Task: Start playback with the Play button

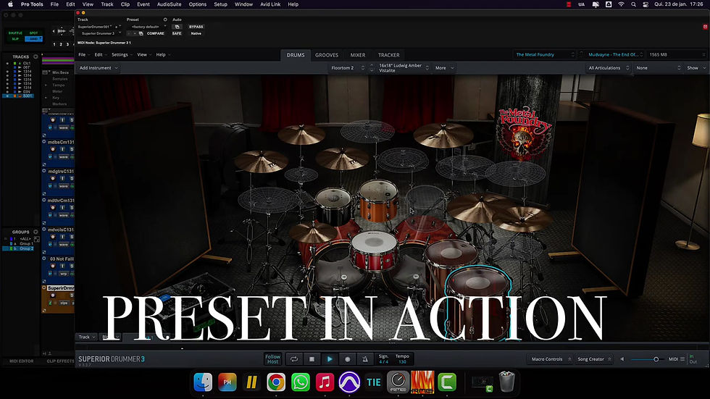Action: [330, 359]
